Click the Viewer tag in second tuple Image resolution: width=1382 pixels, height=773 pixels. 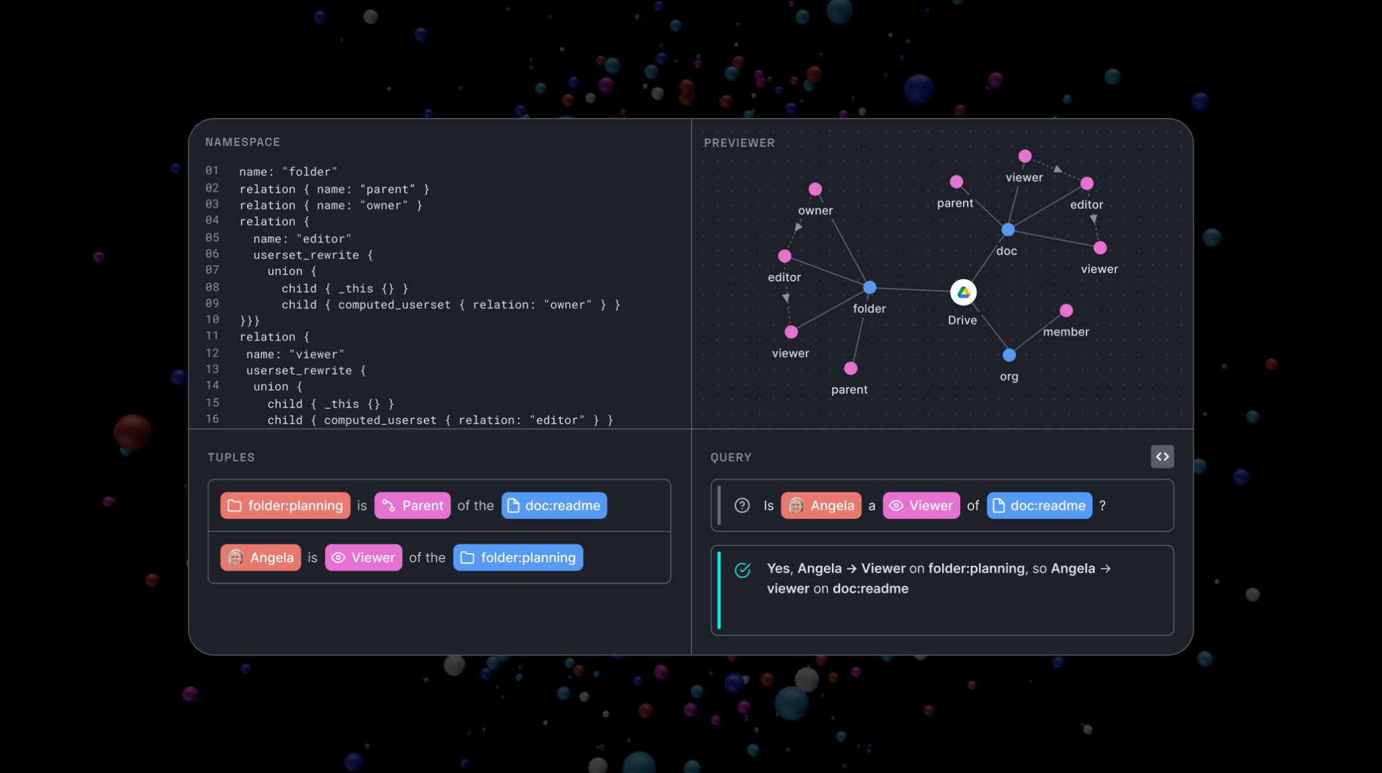(363, 558)
